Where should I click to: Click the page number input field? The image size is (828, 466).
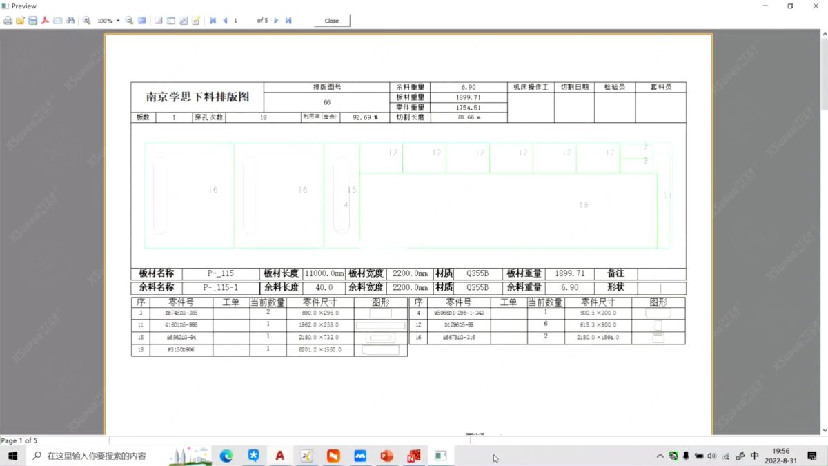click(242, 21)
